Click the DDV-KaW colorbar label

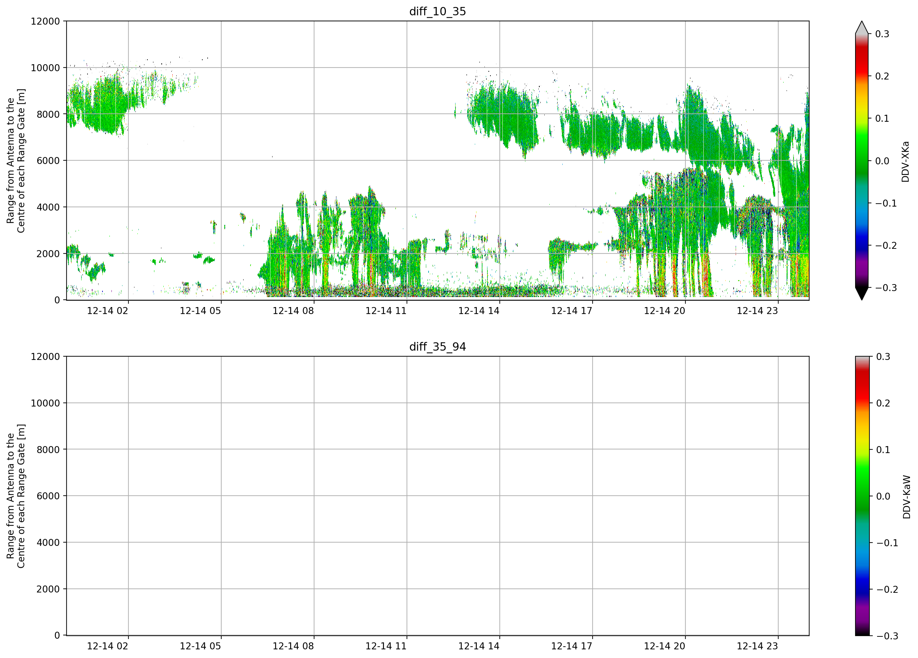click(x=907, y=497)
